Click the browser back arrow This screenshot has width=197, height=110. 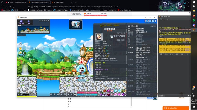click(6, 7)
